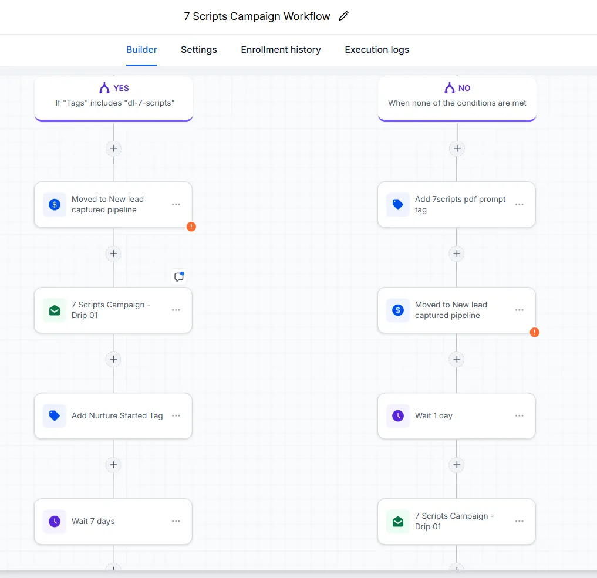597x578 pixels.
Task: Add step below Add 7scripts pdf prompt tag
Action: tap(457, 254)
